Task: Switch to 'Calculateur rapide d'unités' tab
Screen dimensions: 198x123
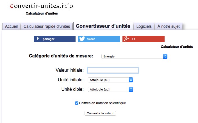Action: [x=47, y=27]
